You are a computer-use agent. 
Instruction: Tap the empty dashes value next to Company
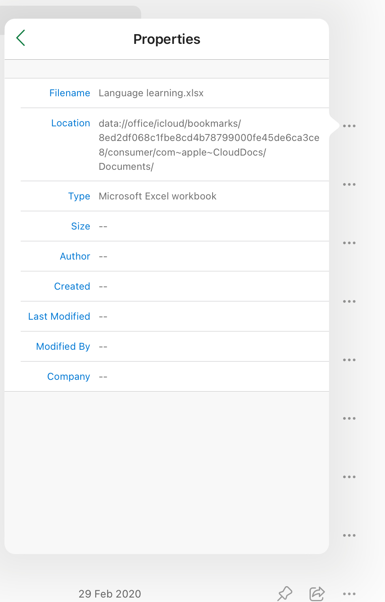(x=103, y=377)
